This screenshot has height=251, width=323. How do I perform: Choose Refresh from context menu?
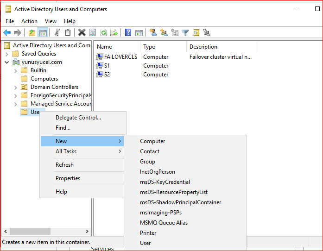pos(82,165)
